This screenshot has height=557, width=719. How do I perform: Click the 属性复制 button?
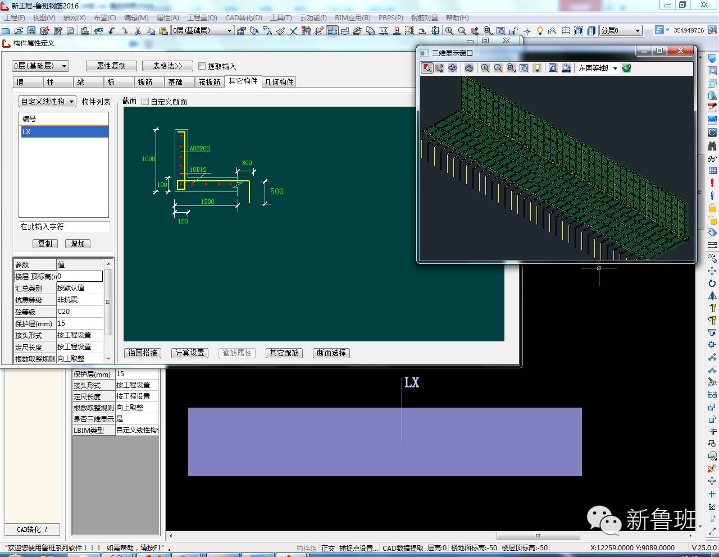click(111, 66)
